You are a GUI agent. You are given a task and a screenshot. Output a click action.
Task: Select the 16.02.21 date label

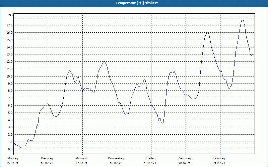click(47, 163)
